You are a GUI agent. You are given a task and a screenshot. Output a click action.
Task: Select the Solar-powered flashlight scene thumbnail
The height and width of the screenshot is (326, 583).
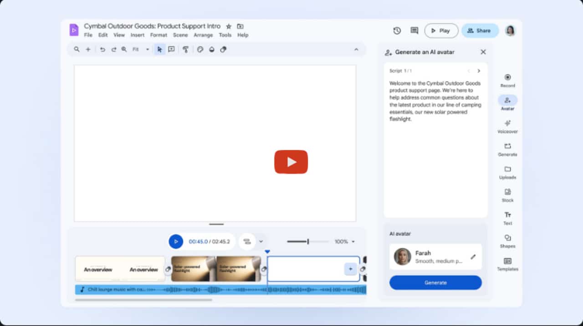[x=216, y=269]
